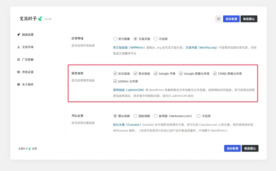Click the info icon beside 关于插件

(x=19, y=85)
